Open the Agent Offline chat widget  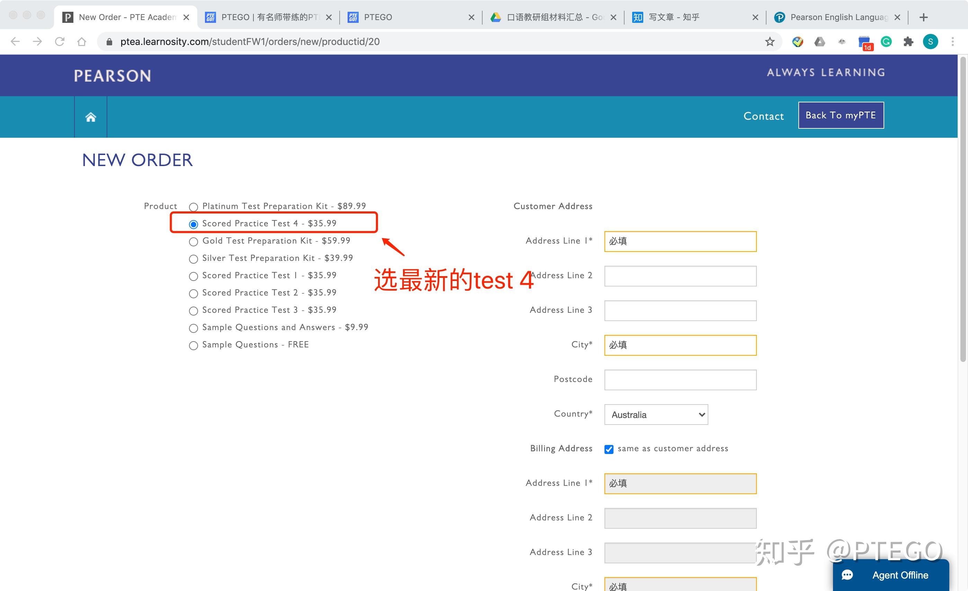pyautogui.click(x=890, y=575)
